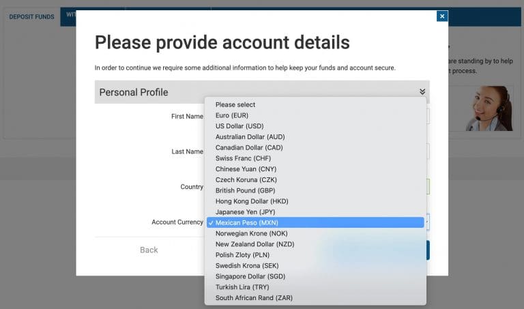This screenshot has width=524, height=309.
Task: Keep the checked Mexican Peso (MXN) option
Action: [315, 222]
